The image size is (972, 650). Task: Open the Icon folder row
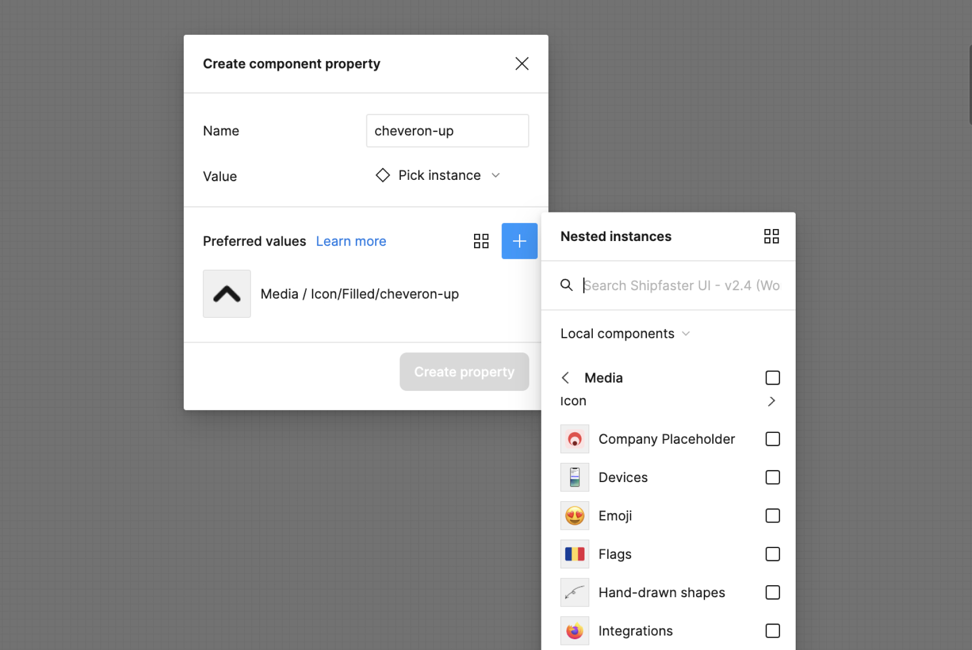pos(669,401)
